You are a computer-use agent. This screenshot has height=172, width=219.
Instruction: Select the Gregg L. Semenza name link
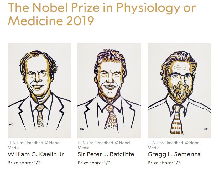[174, 154]
